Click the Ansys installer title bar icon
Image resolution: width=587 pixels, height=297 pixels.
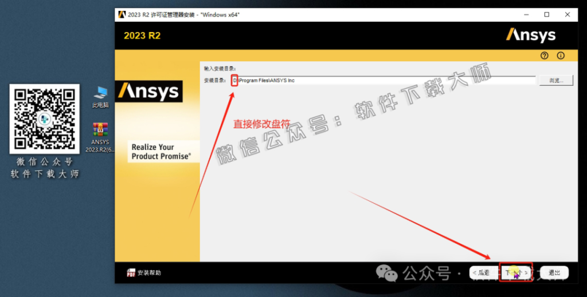coord(122,14)
